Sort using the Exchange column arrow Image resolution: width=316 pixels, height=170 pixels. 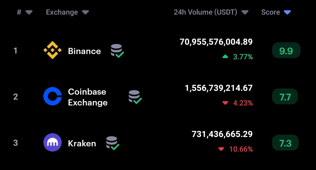(85, 12)
